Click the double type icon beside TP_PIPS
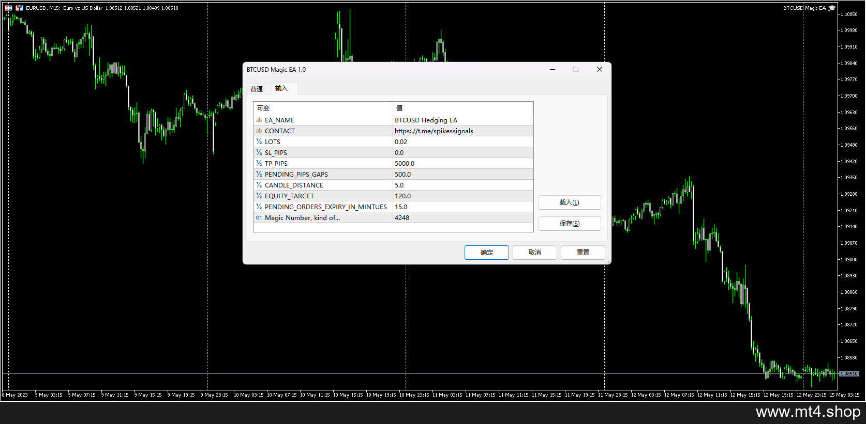The image size is (866, 424). click(x=259, y=164)
